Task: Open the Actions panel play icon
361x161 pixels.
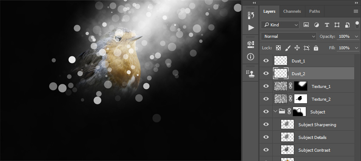Action: pos(251,28)
